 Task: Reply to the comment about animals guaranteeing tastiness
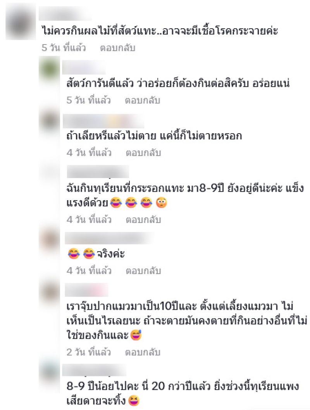[143, 100]
